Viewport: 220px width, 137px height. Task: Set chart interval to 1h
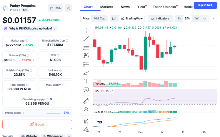[x=179, y=19]
